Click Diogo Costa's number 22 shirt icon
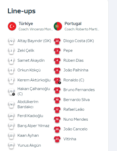 point(57,41)
